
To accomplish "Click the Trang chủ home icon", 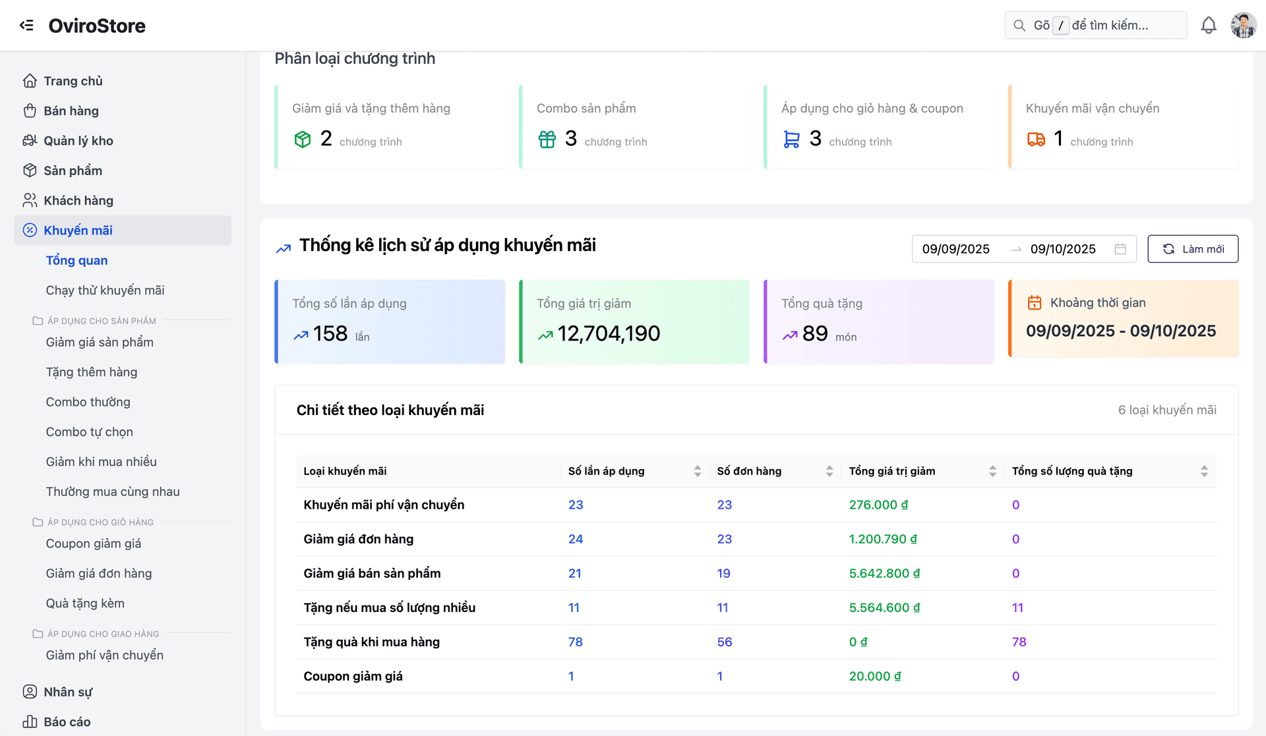I will click(x=30, y=81).
